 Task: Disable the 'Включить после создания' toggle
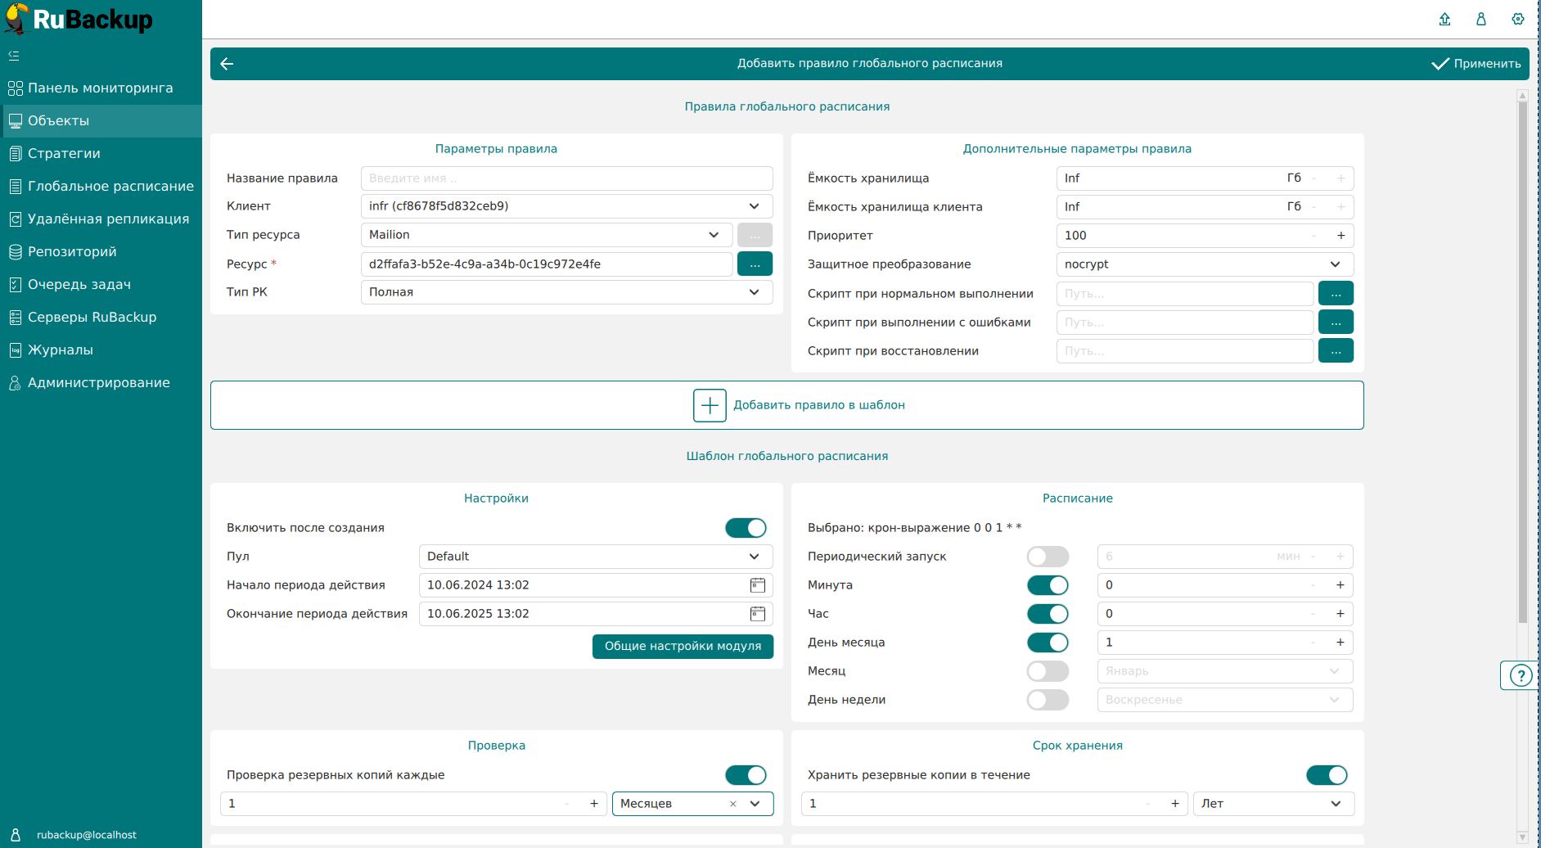(746, 528)
